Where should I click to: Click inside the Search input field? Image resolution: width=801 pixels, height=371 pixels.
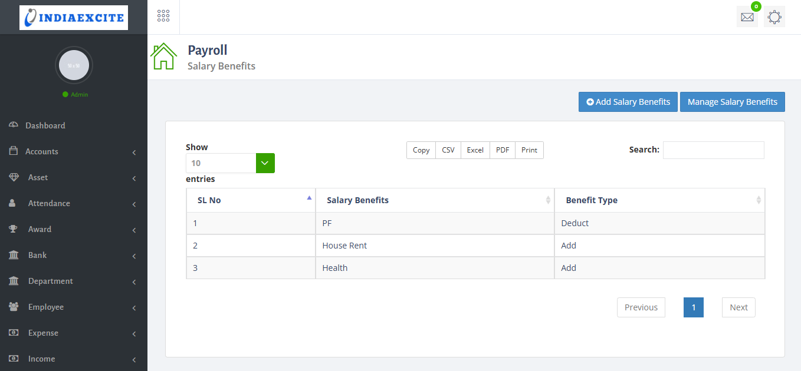(x=713, y=150)
